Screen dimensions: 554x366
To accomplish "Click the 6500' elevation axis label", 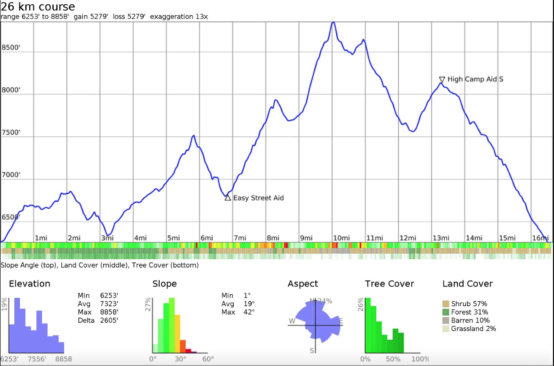I will coord(11,217).
